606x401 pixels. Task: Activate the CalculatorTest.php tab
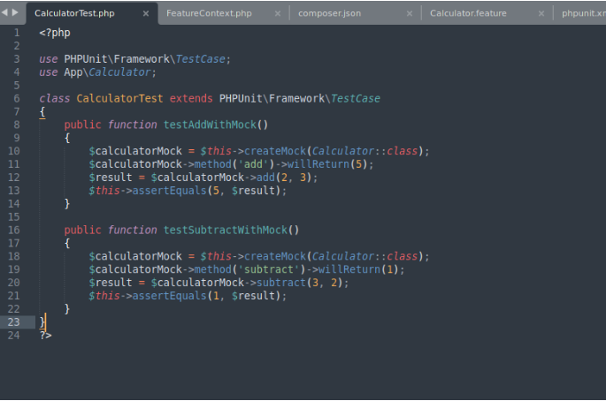point(74,13)
